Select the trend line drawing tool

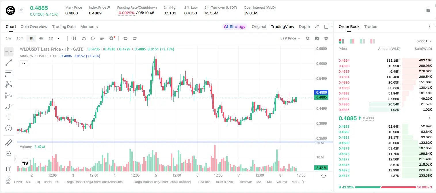pos(9,63)
